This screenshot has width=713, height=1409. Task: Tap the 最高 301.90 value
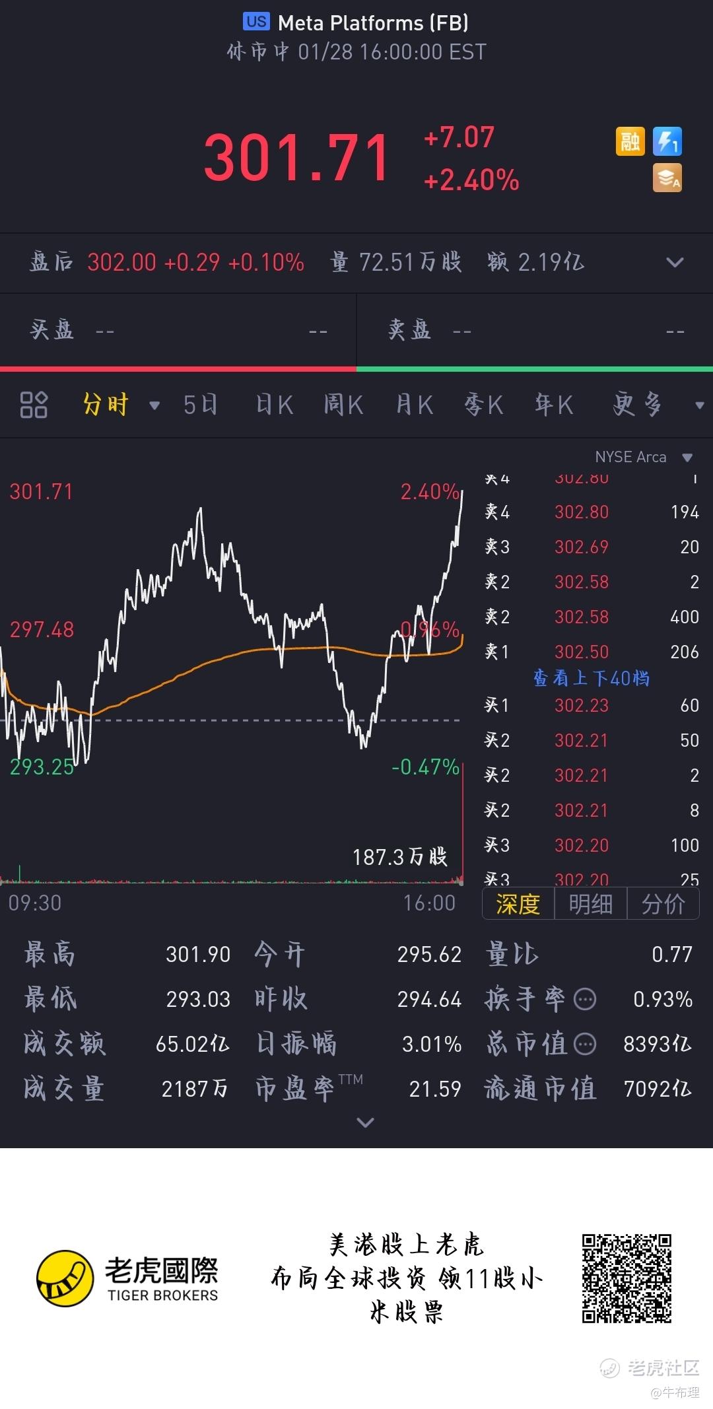pos(198,954)
